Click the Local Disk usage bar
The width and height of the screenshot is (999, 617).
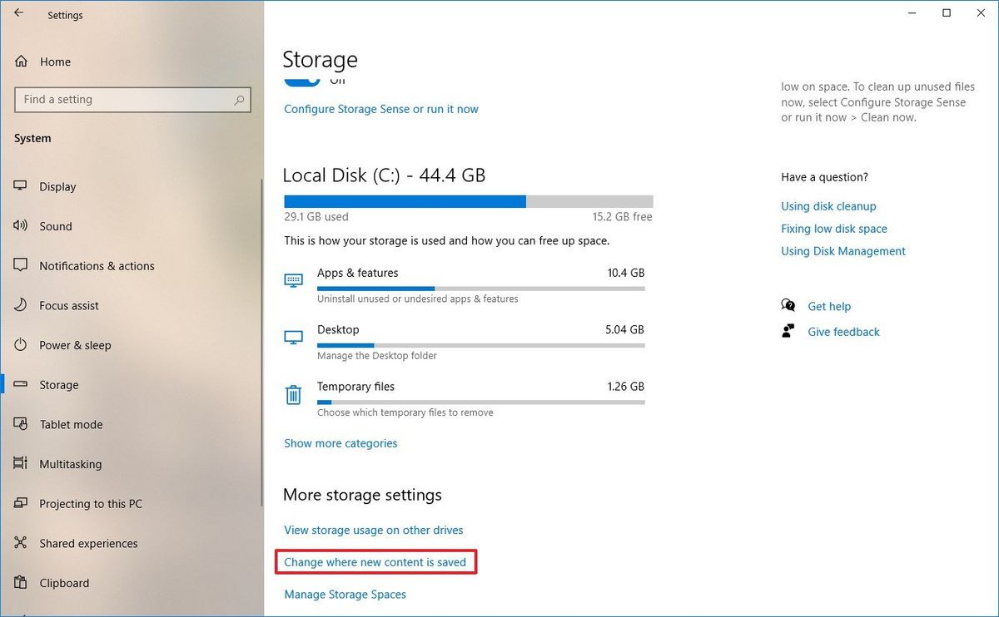pos(468,201)
